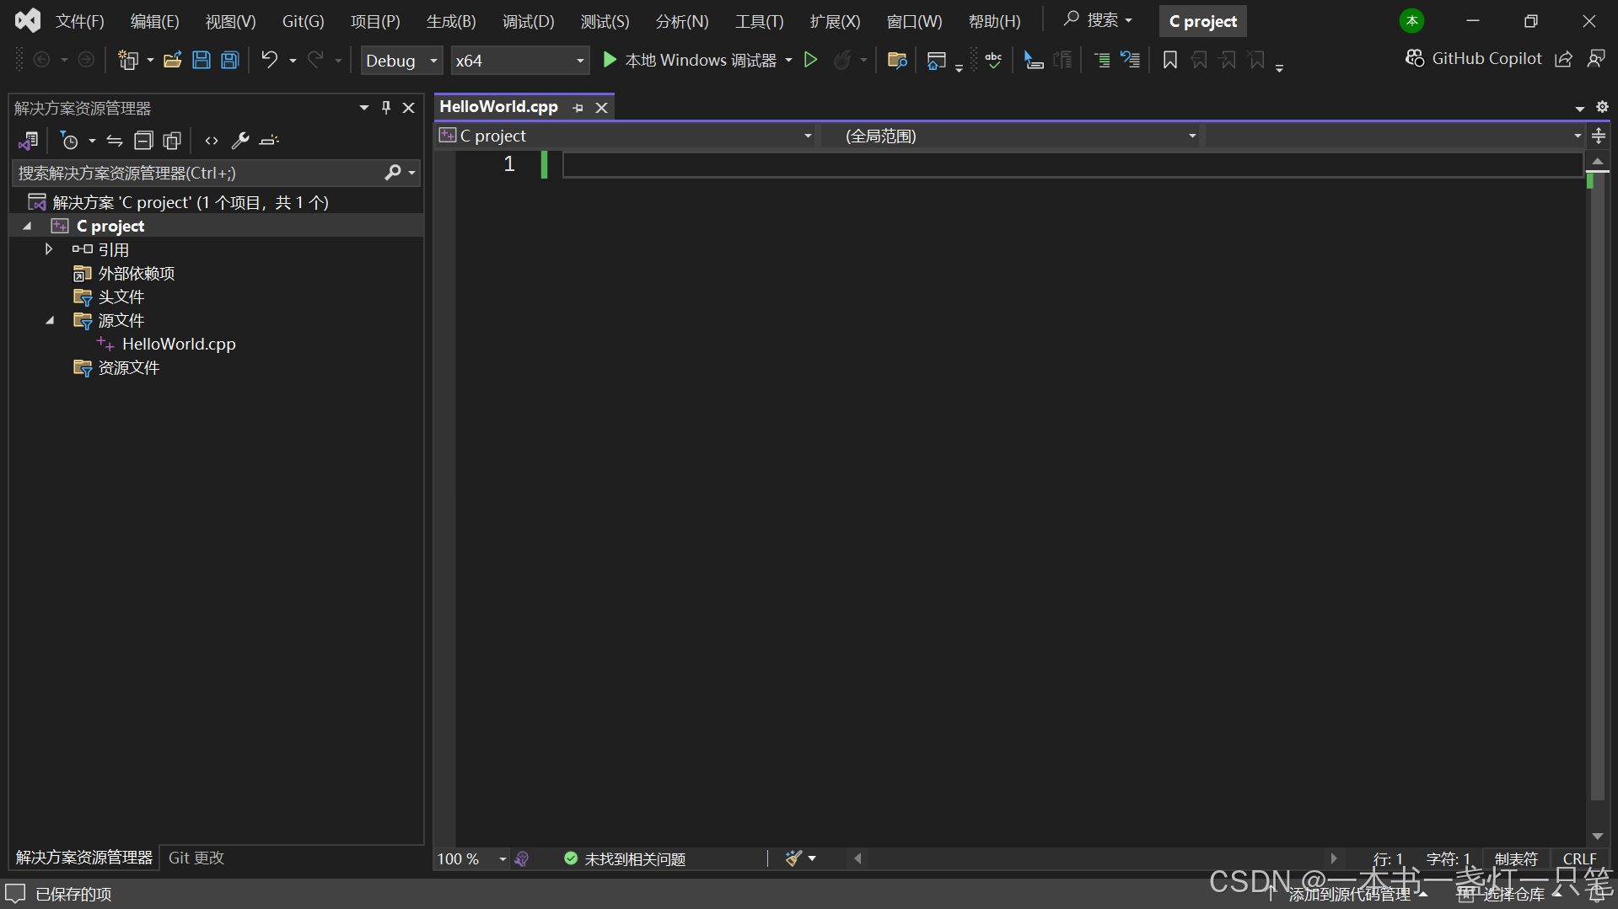Screen dimensions: 1618x909
Task: Close the HelloWorld.cpp tab
Action: point(601,108)
